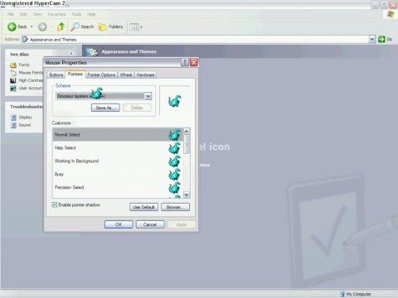Select the Help Select text

coord(66,148)
